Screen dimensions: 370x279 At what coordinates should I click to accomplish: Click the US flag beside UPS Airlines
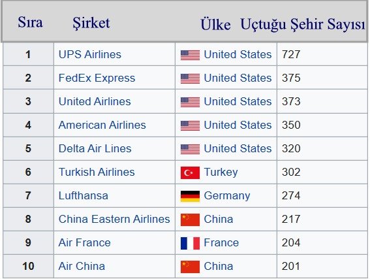click(x=190, y=55)
